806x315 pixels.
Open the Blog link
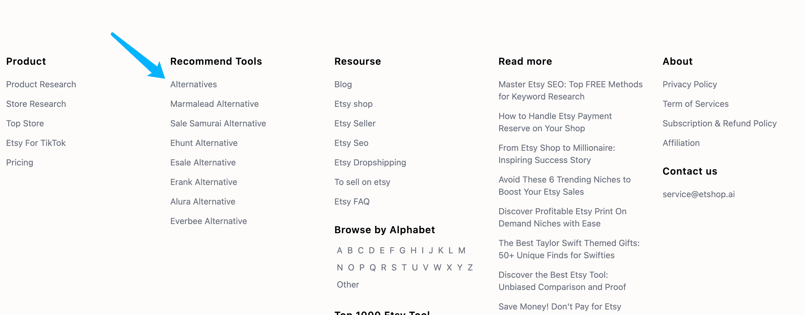click(343, 85)
